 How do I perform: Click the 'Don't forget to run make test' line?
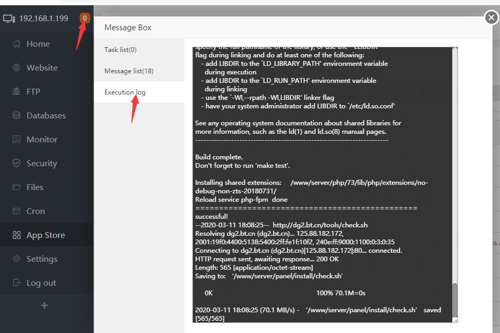click(x=242, y=166)
